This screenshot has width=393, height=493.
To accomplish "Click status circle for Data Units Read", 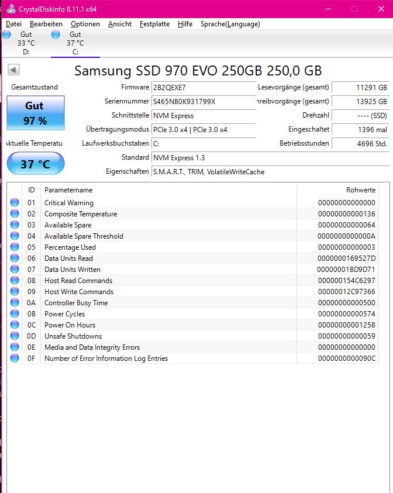I will click(15, 258).
